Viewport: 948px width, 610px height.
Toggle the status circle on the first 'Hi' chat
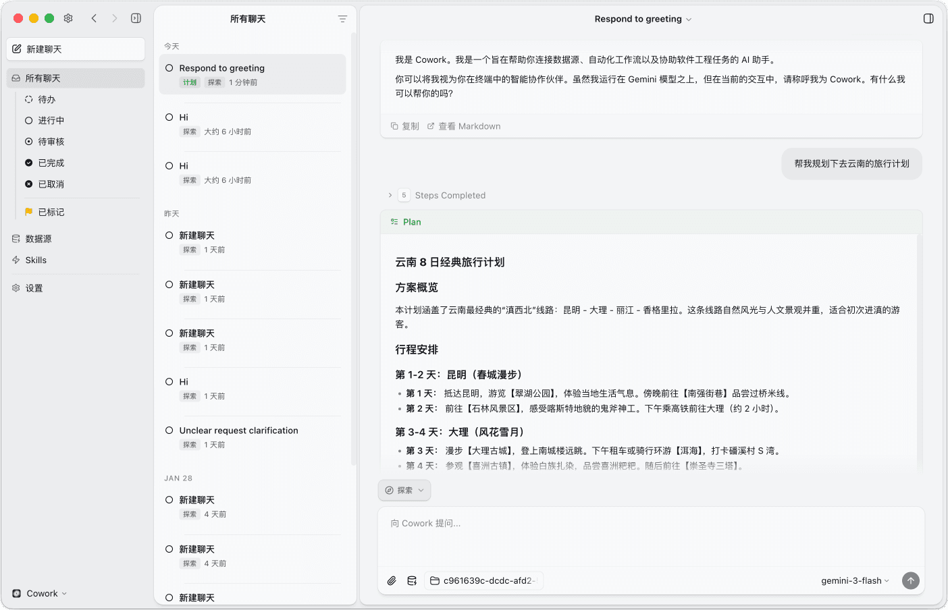click(x=167, y=117)
